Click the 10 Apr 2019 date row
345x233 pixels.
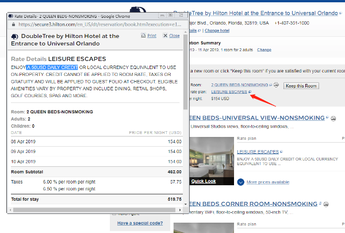tap(96, 162)
